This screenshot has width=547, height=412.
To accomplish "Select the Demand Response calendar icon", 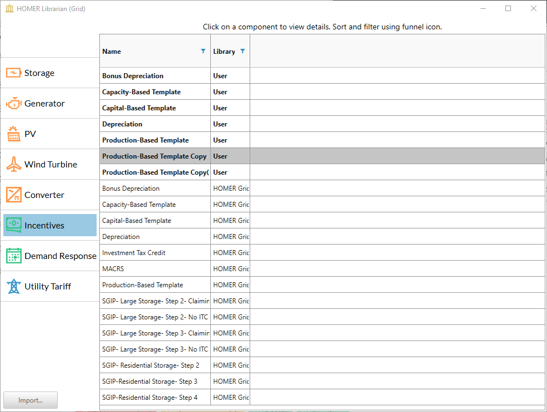I will (x=13, y=256).
